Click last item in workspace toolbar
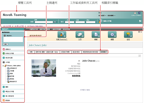This screenshot has height=103, width=144. (x=66, y=29)
